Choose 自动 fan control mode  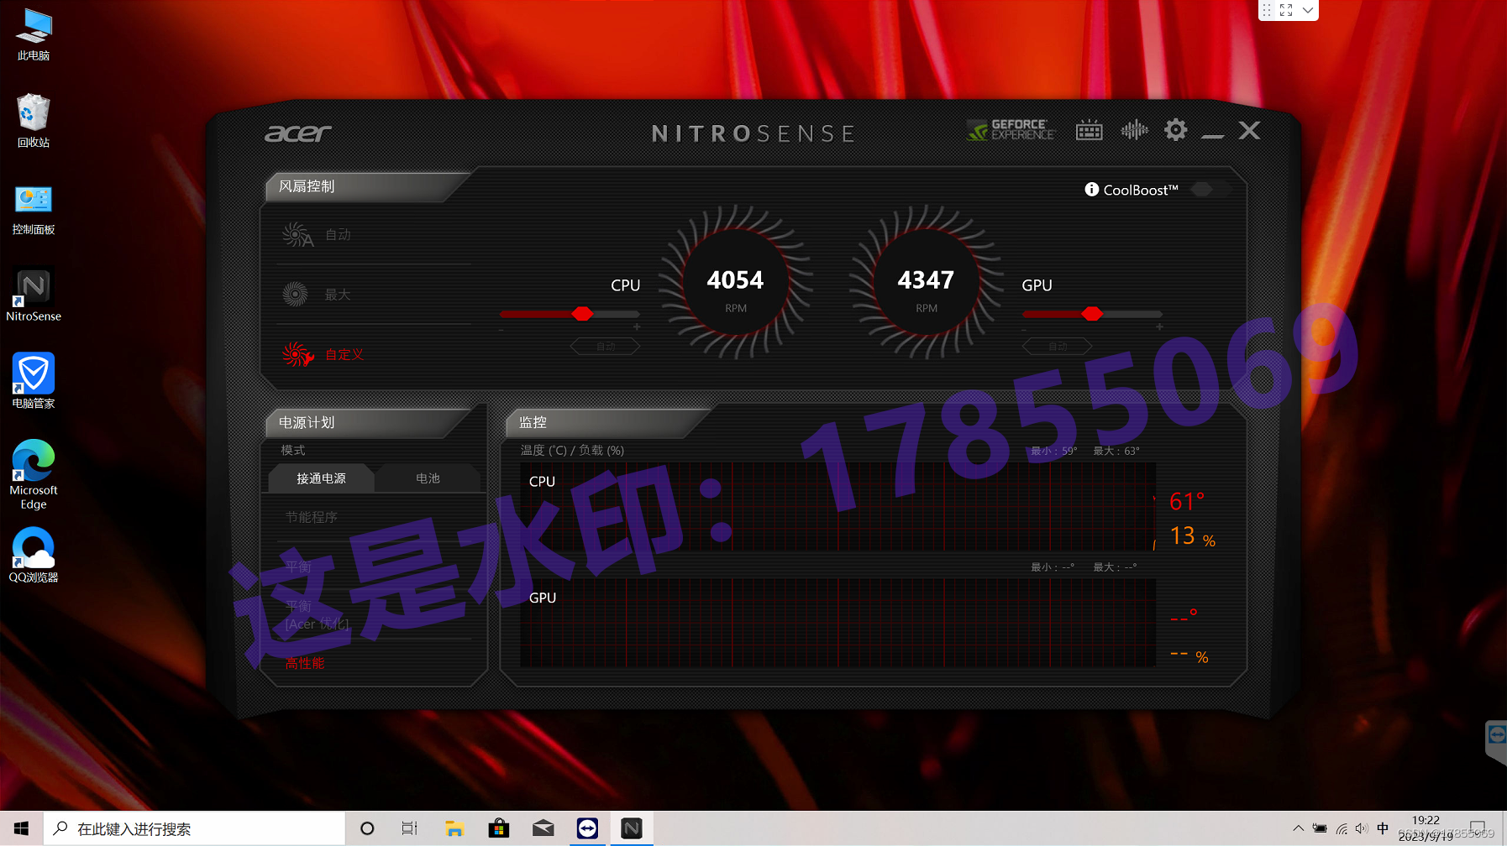coord(338,235)
